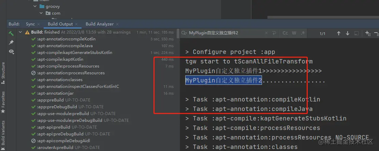This screenshot has width=379, height=151.
Task: Click the pin tab icon
Action: pyautogui.click(x=11, y=42)
